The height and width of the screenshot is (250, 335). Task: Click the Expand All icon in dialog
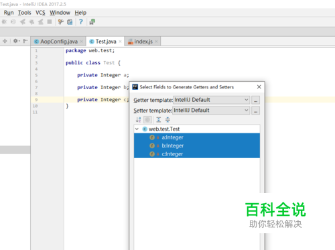tap(159, 120)
